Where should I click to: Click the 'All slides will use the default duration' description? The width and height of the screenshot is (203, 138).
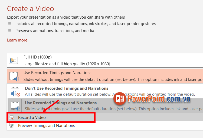pyautogui.click(x=110, y=94)
